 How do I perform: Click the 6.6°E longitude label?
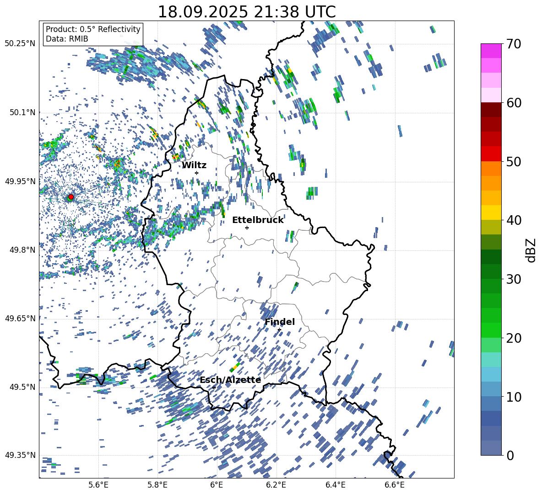[x=395, y=485]
